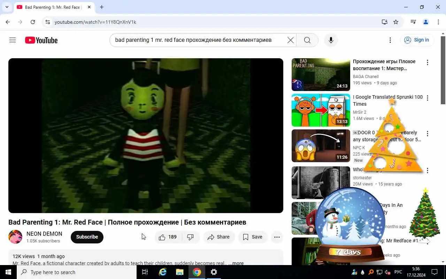446x279 pixels.
Task: Like the video with 189 likes
Action: pyautogui.click(x=168, y=237)
